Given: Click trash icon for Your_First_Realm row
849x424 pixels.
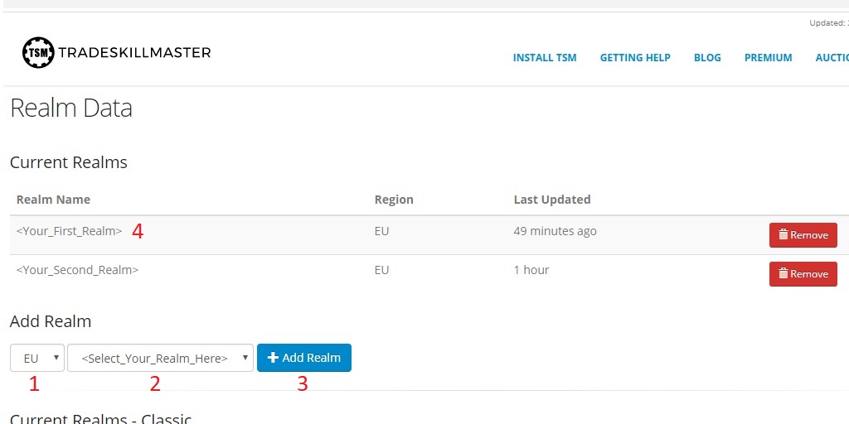Looking at the screenshot, I should tap(783, 235).
